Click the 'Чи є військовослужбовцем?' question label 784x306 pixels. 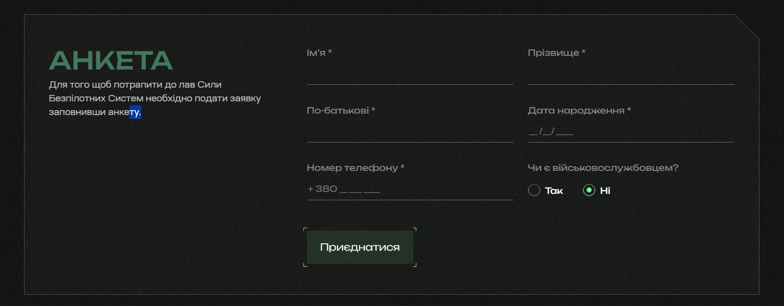pos(603,167)
